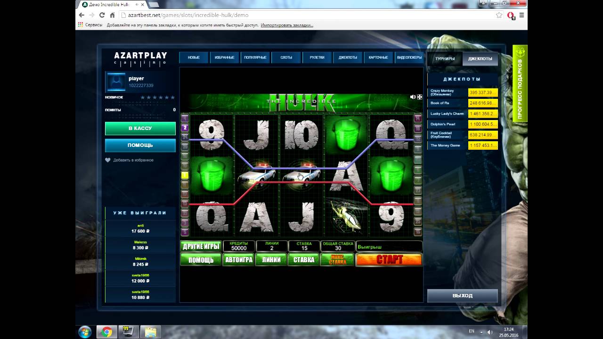Open the Популярные games tab
Viewport: 603px width, 339px height.
255,57
